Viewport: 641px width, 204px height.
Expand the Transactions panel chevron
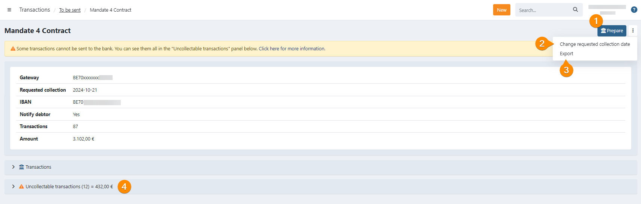[13, 167]
